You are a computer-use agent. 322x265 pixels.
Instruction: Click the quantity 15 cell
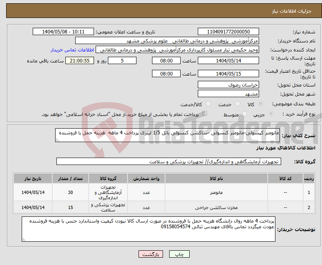pos(70,207)
